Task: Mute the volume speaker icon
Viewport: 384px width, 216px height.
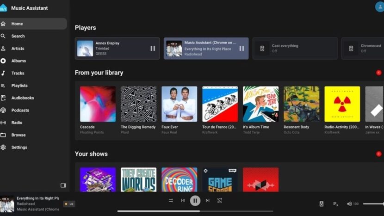Action: [x=349, y=204]
